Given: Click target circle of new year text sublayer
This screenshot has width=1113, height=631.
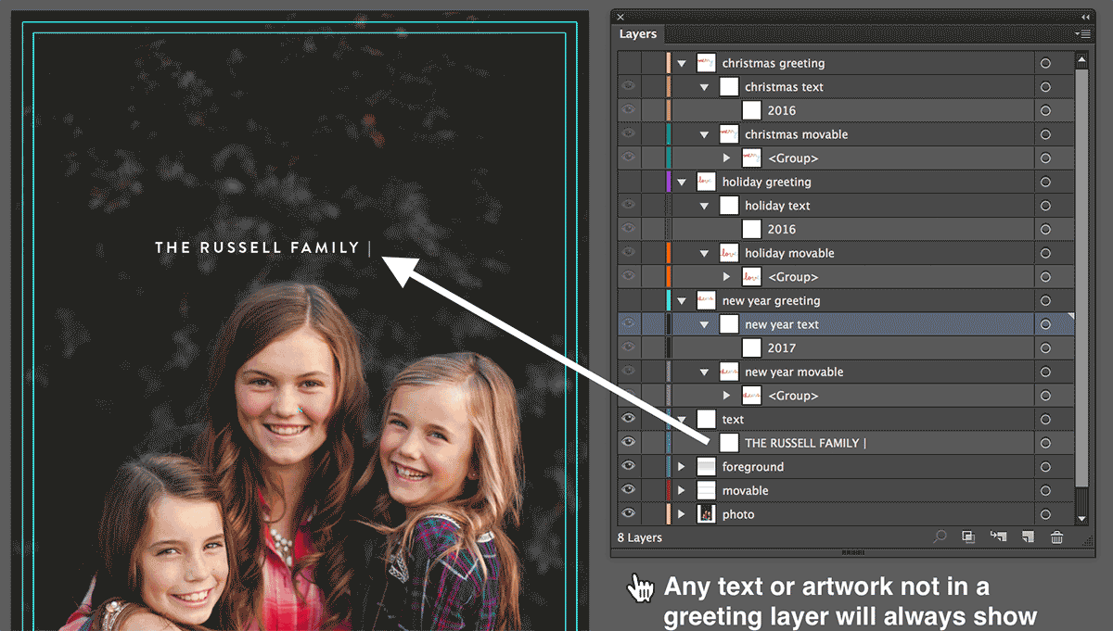Looking at the screenshot, I should tap(1045, 324).
